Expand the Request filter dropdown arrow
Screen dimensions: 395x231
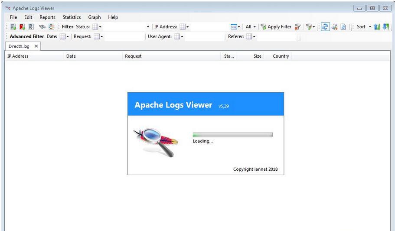coord(102,36)
